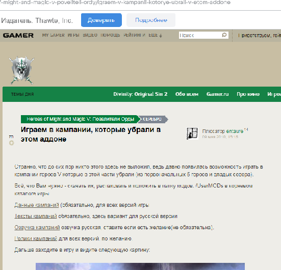
Task: Click the СЕРЕБРО badge tag
Action: 152,119
